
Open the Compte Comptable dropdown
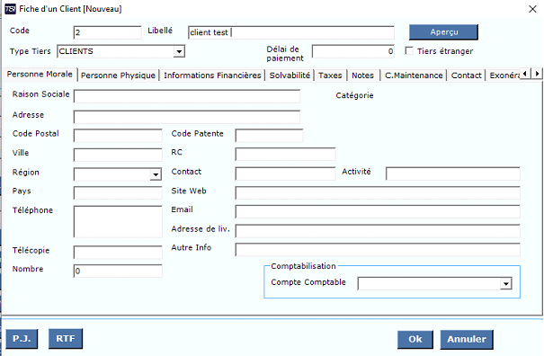(x=506, y=284)
